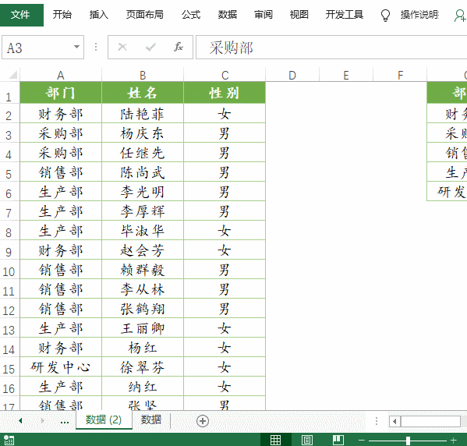Click the zoom slider handle
This screenshot has width=467, height=446.
[408, 441]
